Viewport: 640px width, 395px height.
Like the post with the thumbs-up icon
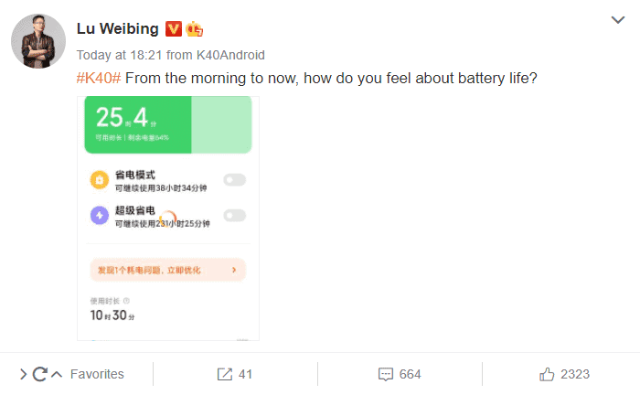pyautogui.click(x=548, y=374)
